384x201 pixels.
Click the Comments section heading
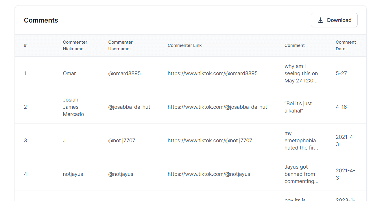(41, 20)
